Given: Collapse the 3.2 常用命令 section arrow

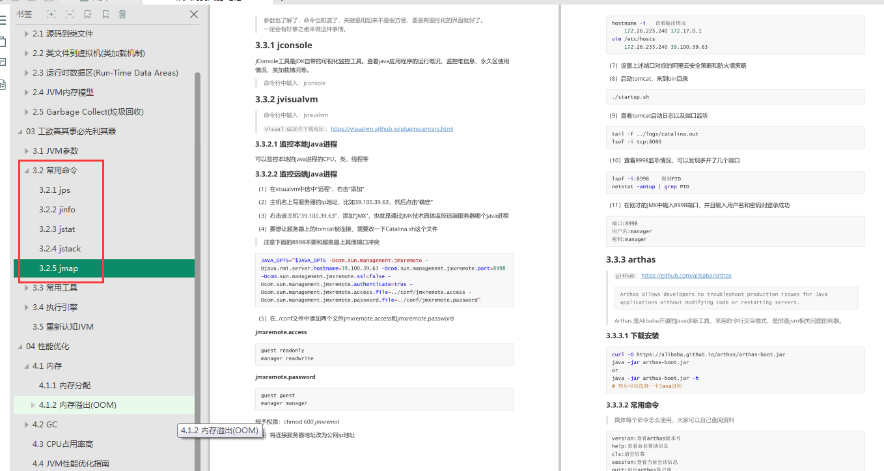Looking at the screenshot, I should [27, 171].
